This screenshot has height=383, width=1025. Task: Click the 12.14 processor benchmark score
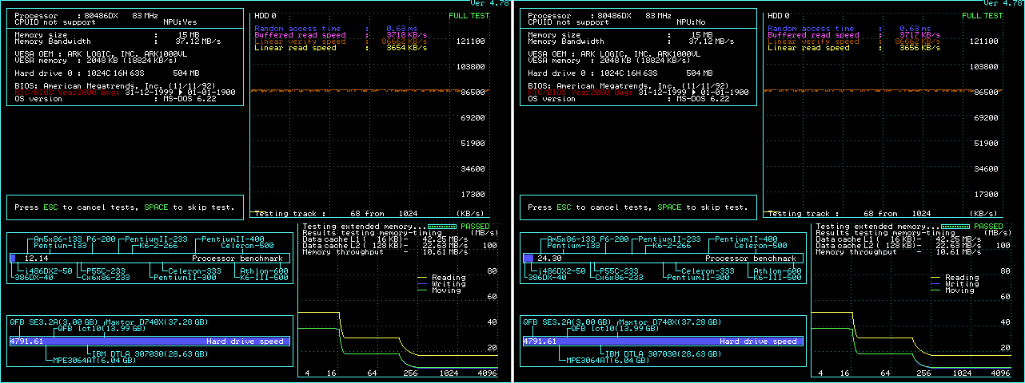coord(37,259)
